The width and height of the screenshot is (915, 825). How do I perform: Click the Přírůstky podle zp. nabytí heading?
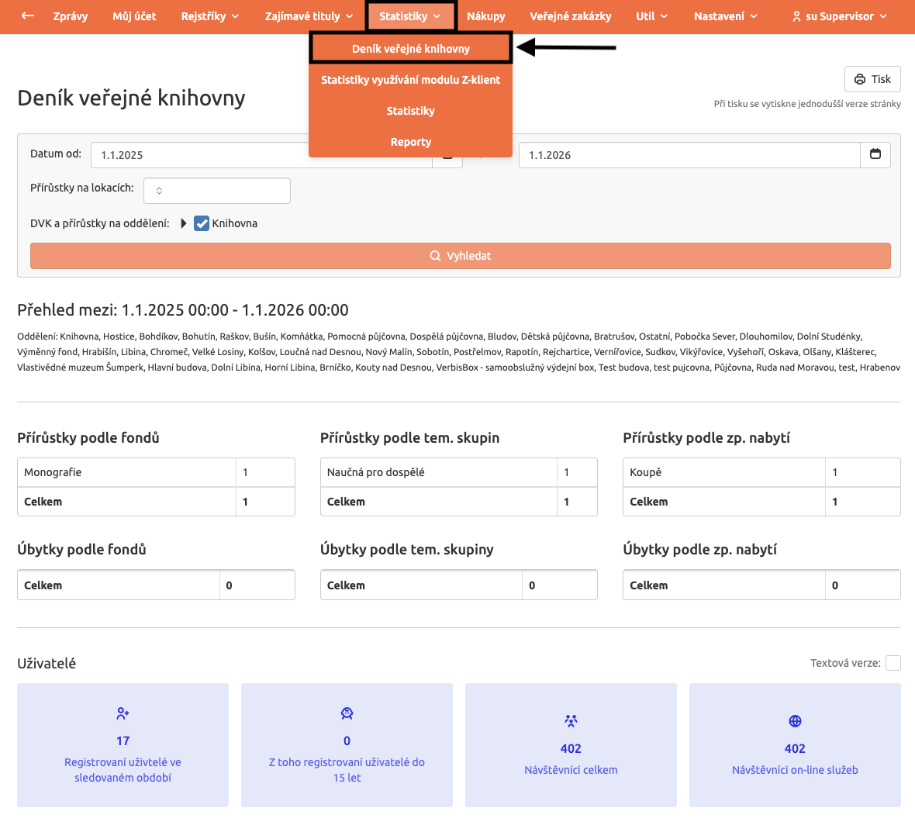[706, 437]
